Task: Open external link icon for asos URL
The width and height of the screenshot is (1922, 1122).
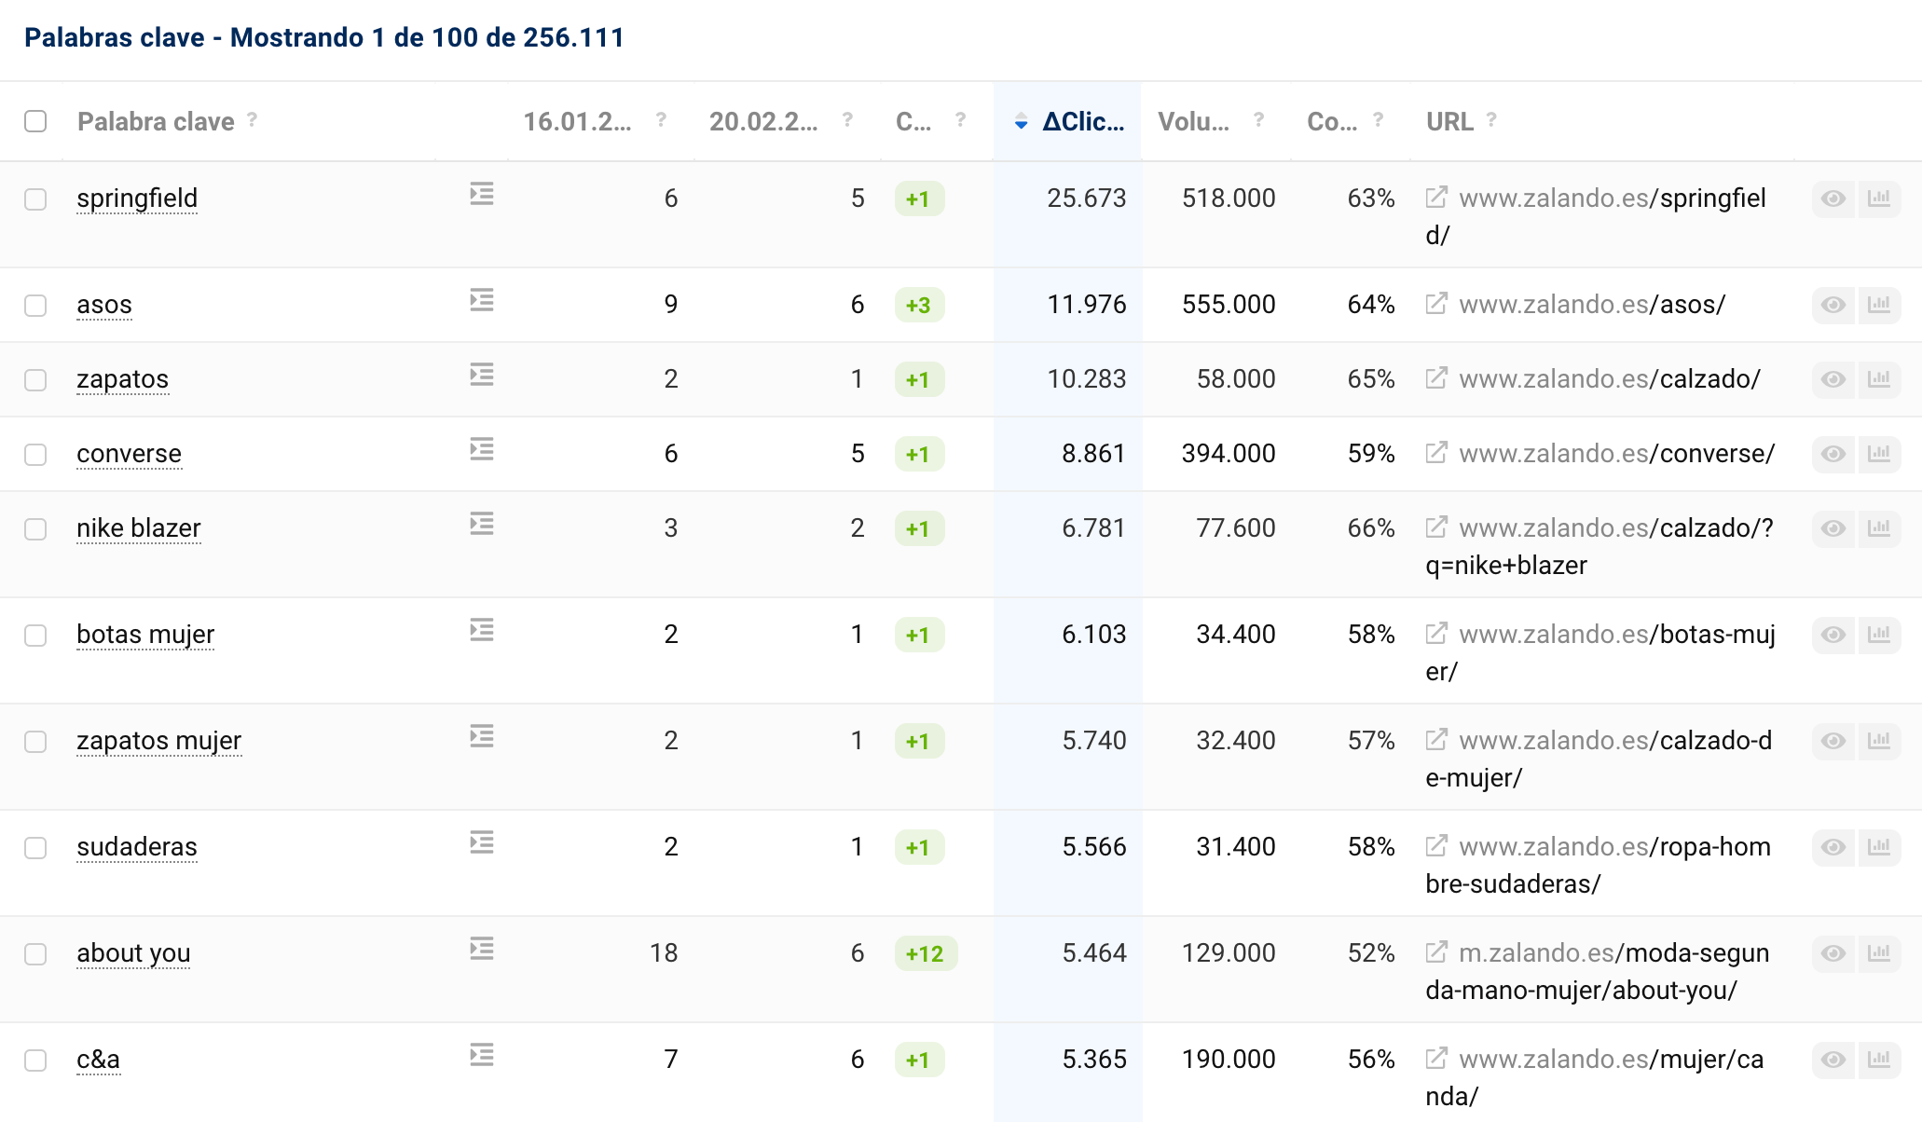Action: click(x=1436, y=303)
